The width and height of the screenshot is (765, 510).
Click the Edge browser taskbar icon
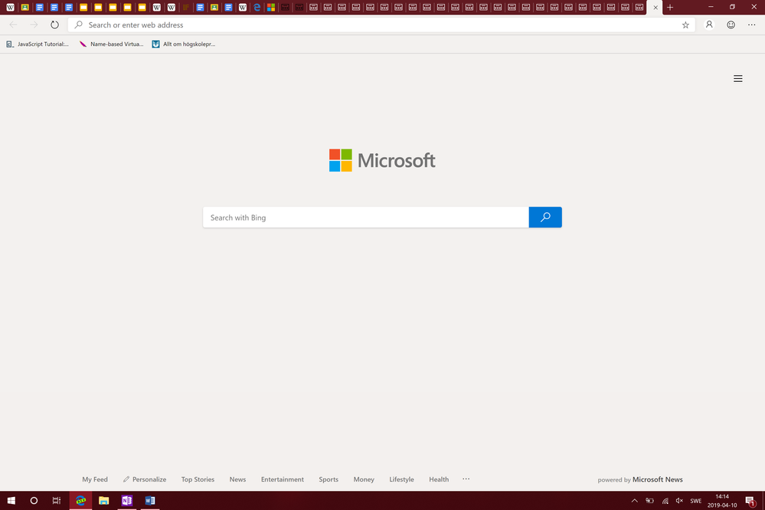[80, 500]
